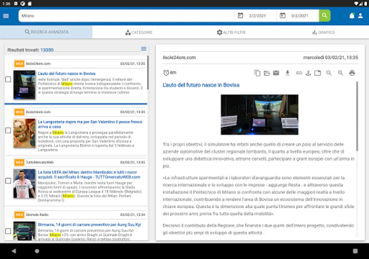Click the simulator thumbnail of the first result
The height and width of the screenshot is (259, 369).
click(x=24, y=85)
